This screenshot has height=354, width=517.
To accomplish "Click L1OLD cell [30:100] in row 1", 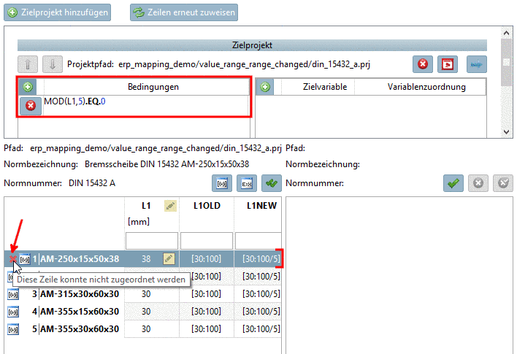I will click(207, 259).
